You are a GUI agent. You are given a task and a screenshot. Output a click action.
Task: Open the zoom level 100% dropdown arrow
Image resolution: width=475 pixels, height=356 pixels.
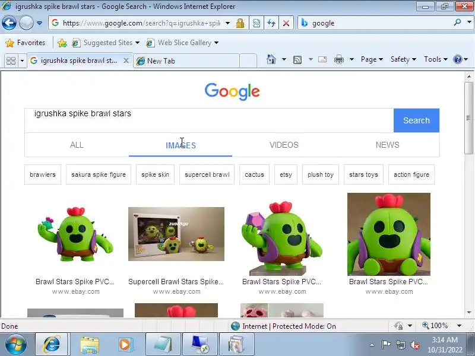click(459, 326)
